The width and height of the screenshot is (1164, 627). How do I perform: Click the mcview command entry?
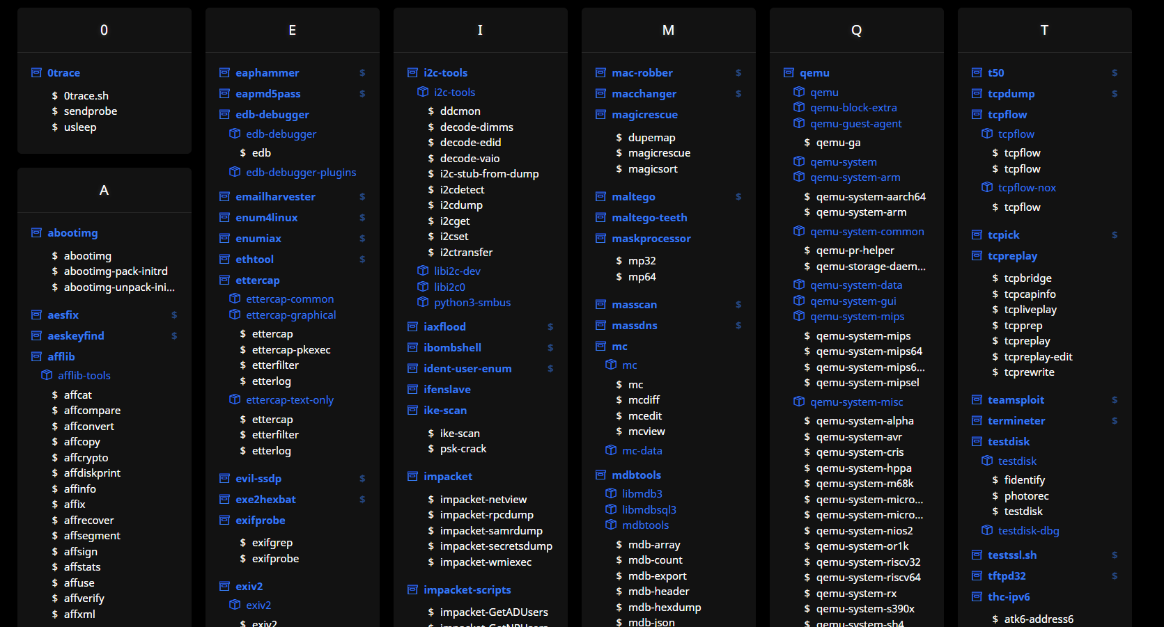pos(646,431)
